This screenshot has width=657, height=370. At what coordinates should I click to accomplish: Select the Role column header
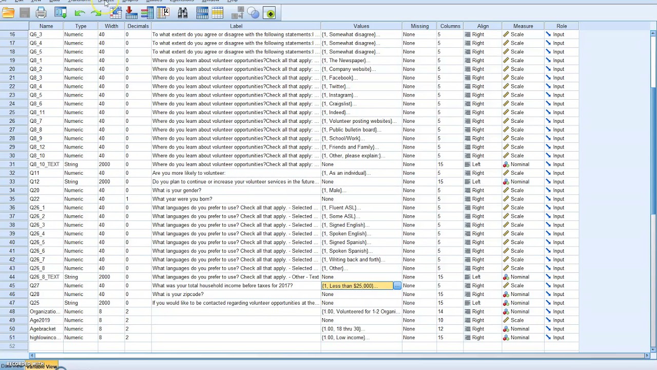pos(562,26)
